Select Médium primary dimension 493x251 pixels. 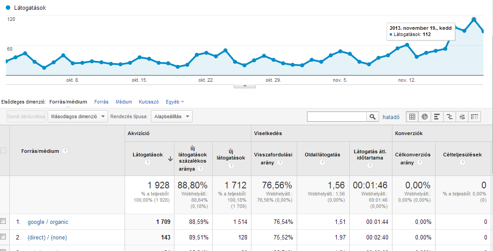pos(124,102)
